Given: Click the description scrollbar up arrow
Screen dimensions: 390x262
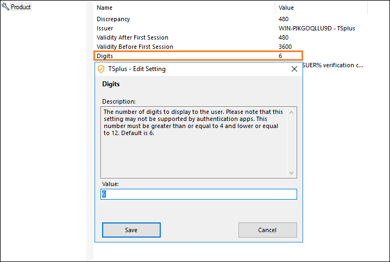Looking at the screenshot, I should tap(292, 112).
